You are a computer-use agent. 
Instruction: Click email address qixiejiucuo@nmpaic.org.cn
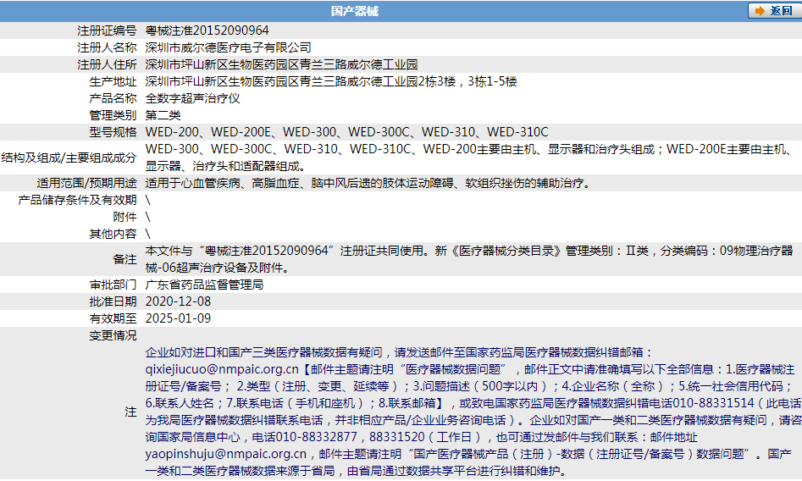click(x=222, y=369)
